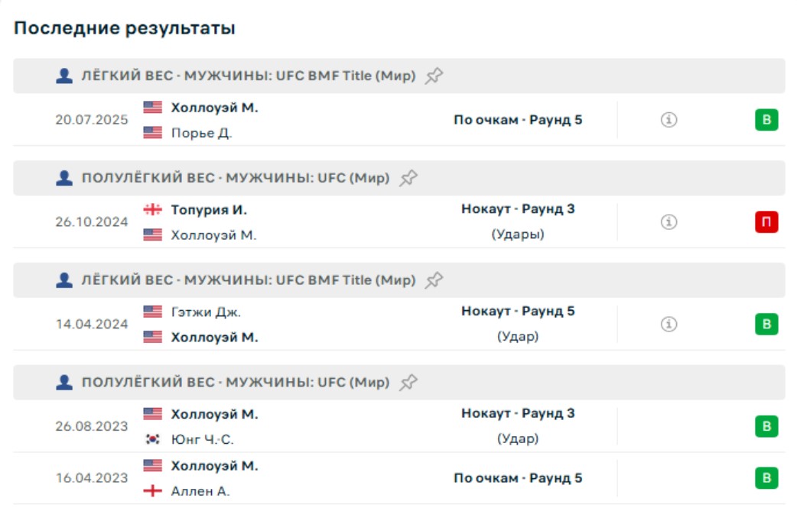The height and width of the screenshot is (511, 797).
Task: Click green win badge for 20.07.2025 fight
Action: tap(766, 120)
